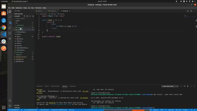Viewport: 197px width, 111px height.
Task: Close the terminal panel
Action: tap(194, 86)
